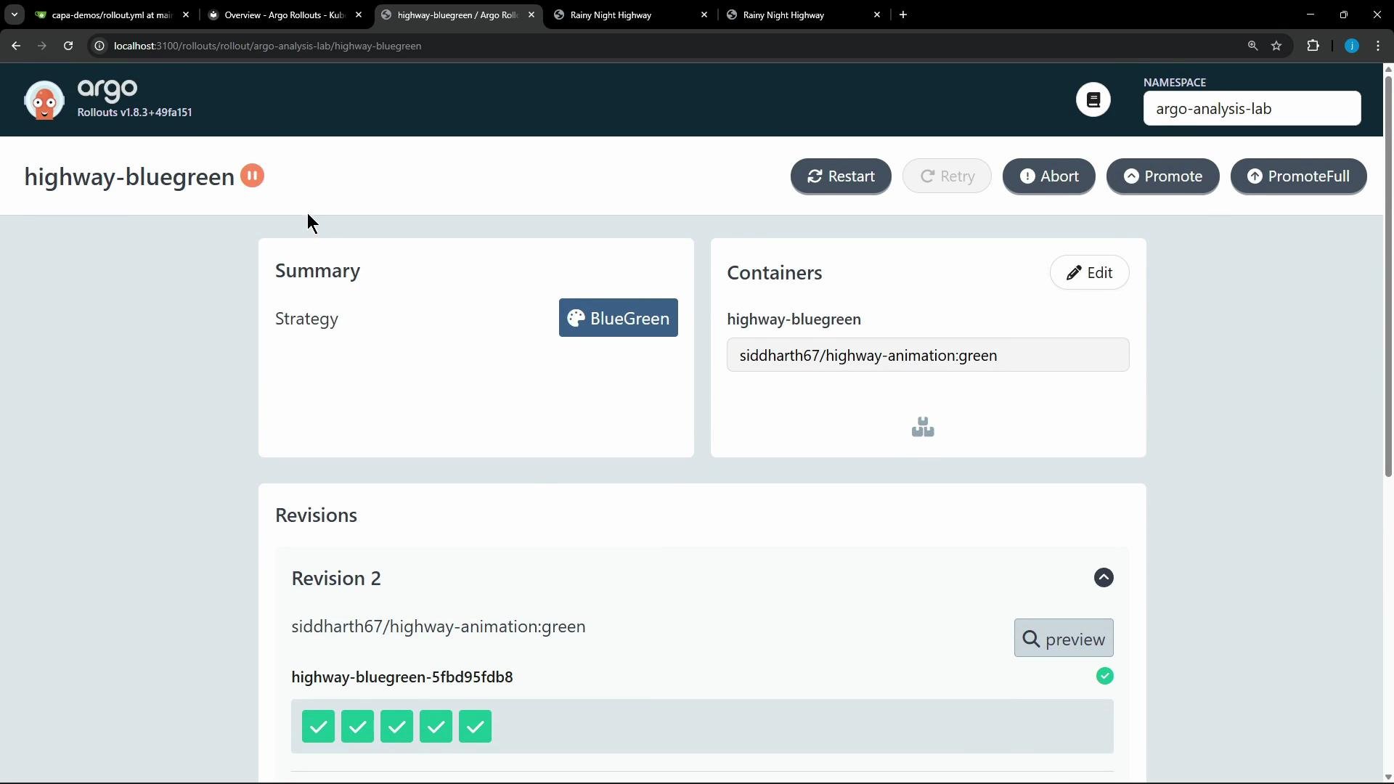
Task: Click the BlueGreen strategy badge
Action: pos(618,318)
